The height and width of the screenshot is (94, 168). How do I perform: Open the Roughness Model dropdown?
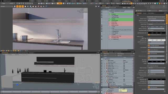click(157, 30)
